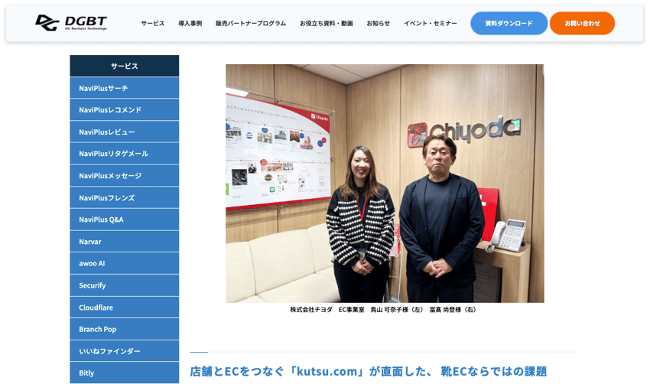Go to いいねファインダー sidebar item
The height and width of the screenshot is (384, 650).
125,351
